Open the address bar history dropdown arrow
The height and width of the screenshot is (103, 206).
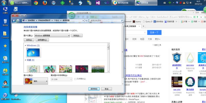pyautogui.click(x=83, y=21)
